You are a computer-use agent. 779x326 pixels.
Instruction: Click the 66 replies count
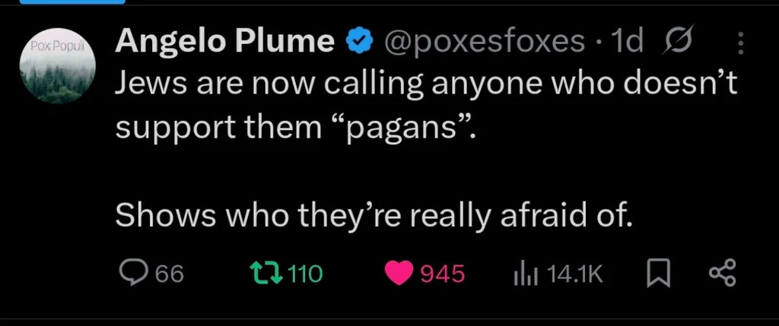pyautogui.click(x=170, y=274)
